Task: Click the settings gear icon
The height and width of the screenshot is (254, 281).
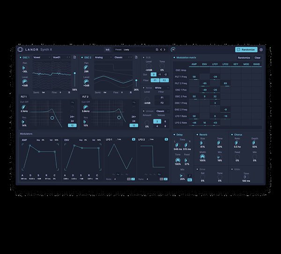Action: click(261, 49)
